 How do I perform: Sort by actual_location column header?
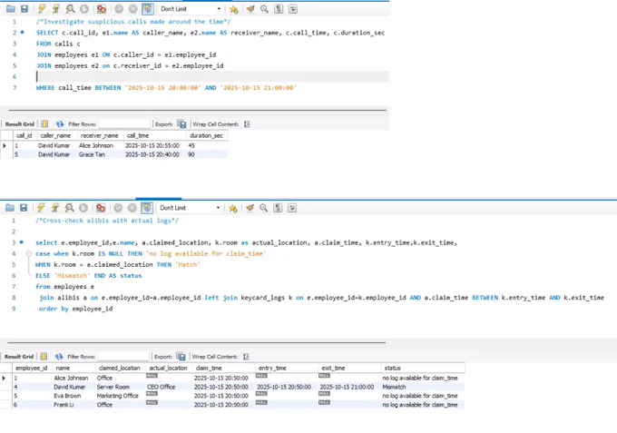(x=169, y=368)
